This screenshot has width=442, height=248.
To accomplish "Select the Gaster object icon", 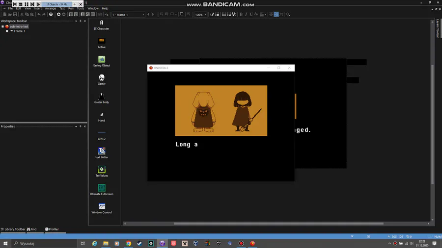I will pos(102,78).
